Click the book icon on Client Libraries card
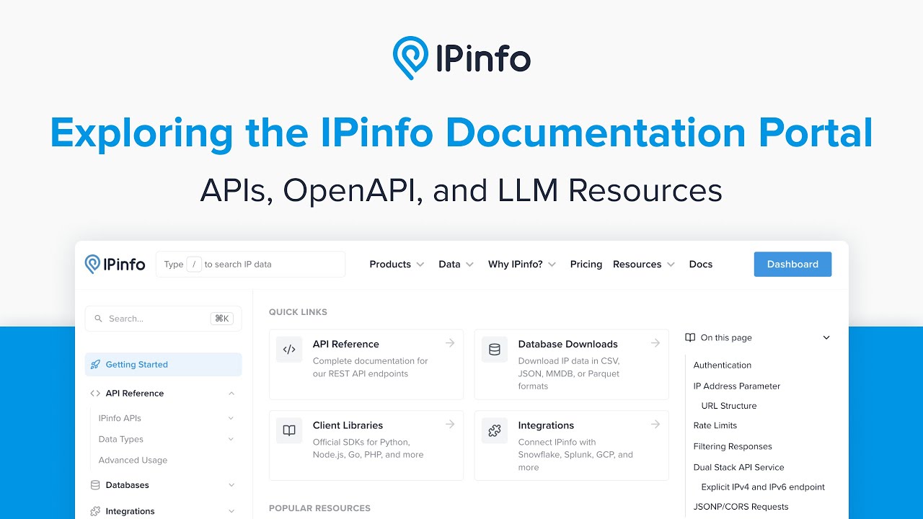The width and height of the screenshot is (923, 519). (x=289, y=431)
